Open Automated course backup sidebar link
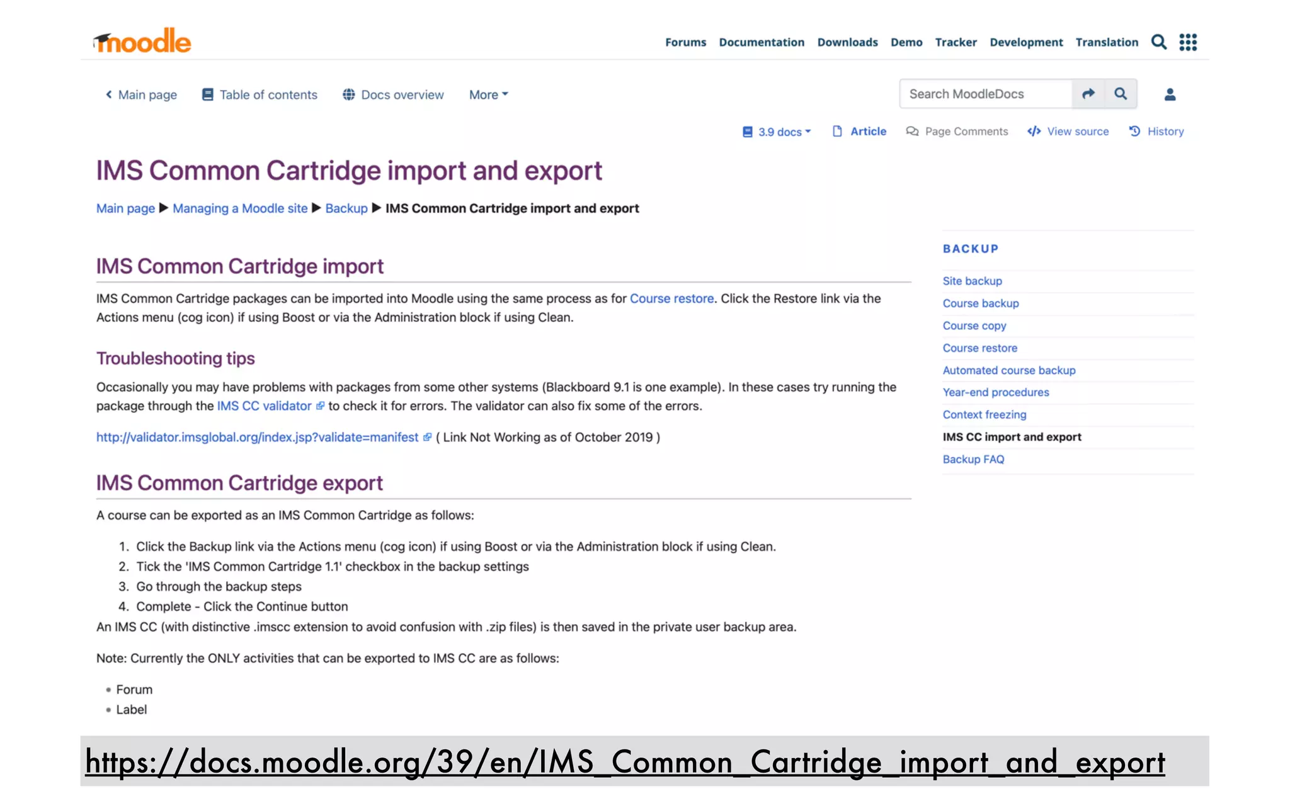The height and width of the screenshot is (806, 1290). pos(1009,370)
